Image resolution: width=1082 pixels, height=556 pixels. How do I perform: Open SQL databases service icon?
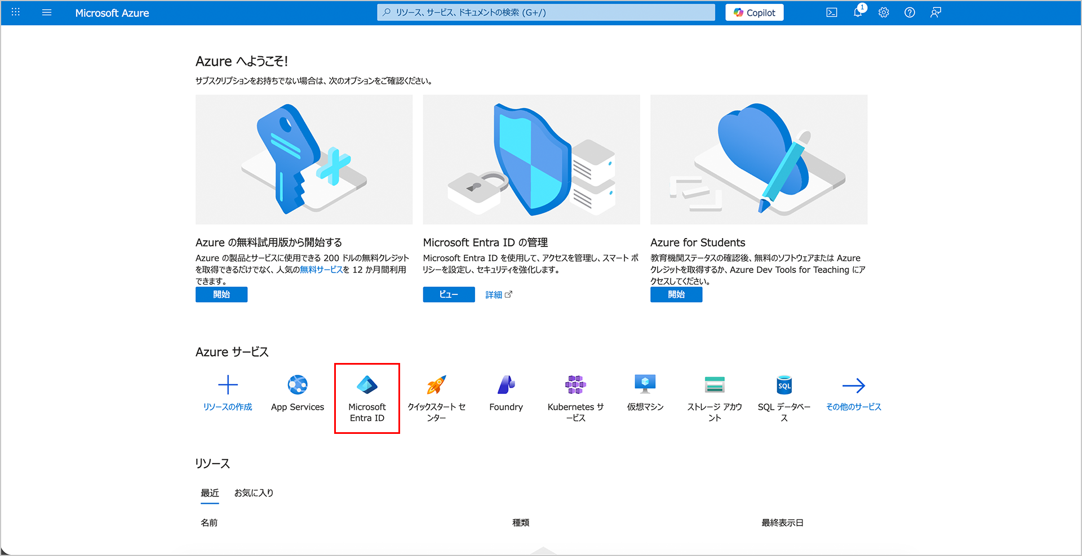[784, 385]
